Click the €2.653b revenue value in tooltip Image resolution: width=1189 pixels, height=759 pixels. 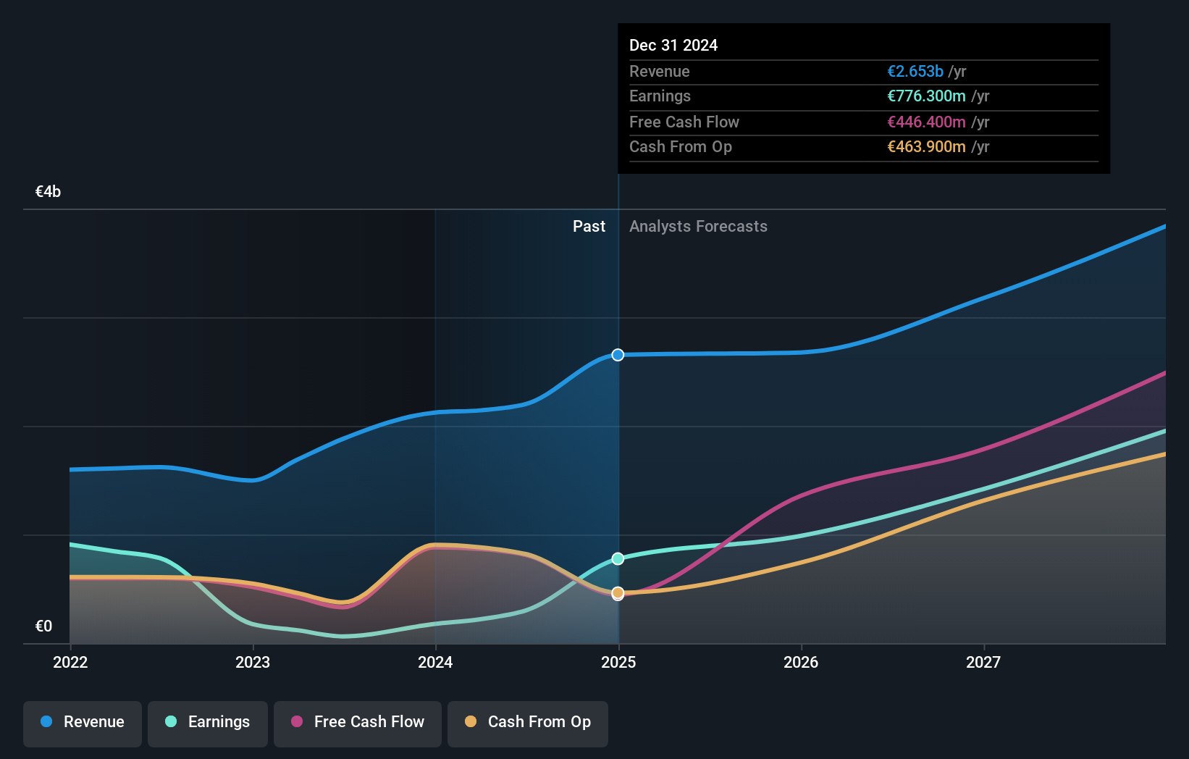click(915, 72)
